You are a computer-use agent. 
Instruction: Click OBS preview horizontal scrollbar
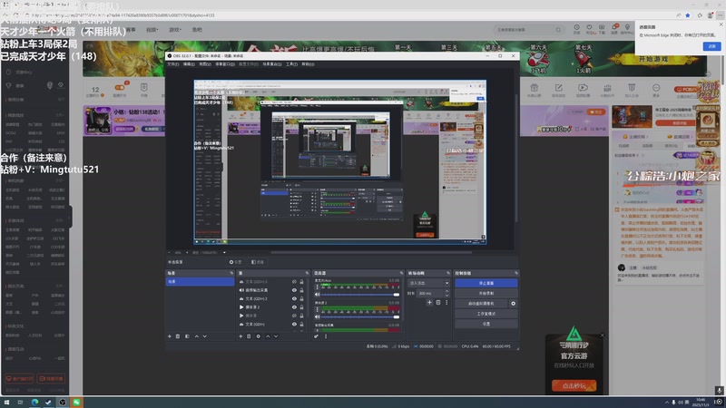tap(371, 253)
